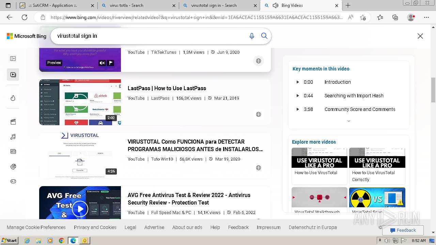436x245 pixels.
Task: Open the Legal footer link
Action: pyautogui.click(x=130, y=227)
